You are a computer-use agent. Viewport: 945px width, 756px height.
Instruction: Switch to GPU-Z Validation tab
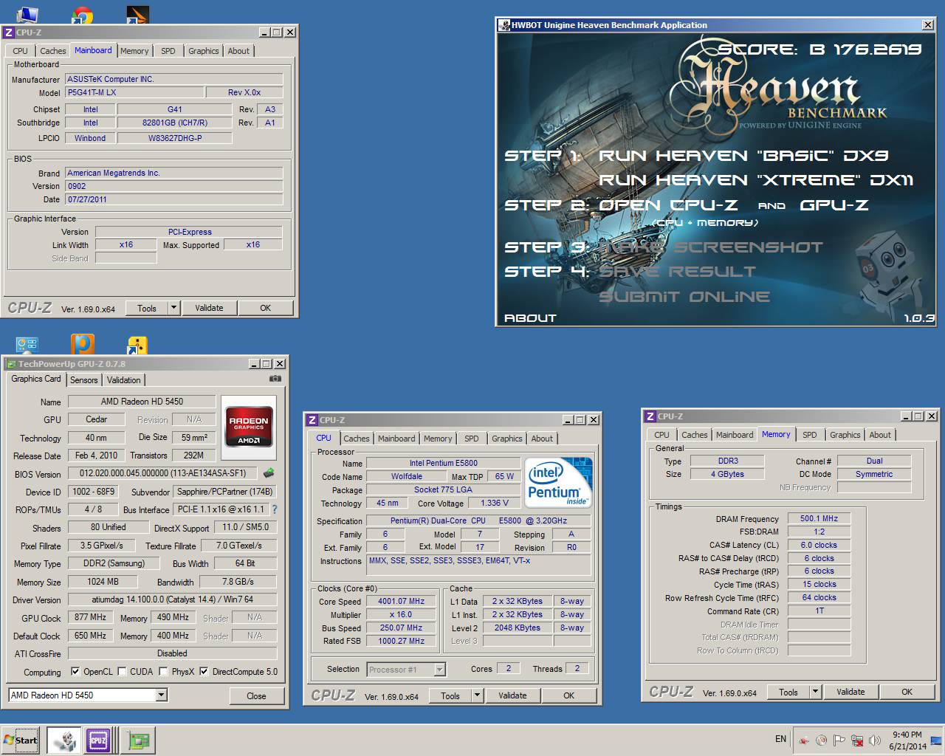pyautogui.click(x=123, y=379)
